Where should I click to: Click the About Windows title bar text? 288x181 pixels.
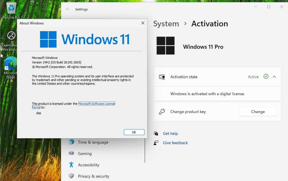[32, 23]
